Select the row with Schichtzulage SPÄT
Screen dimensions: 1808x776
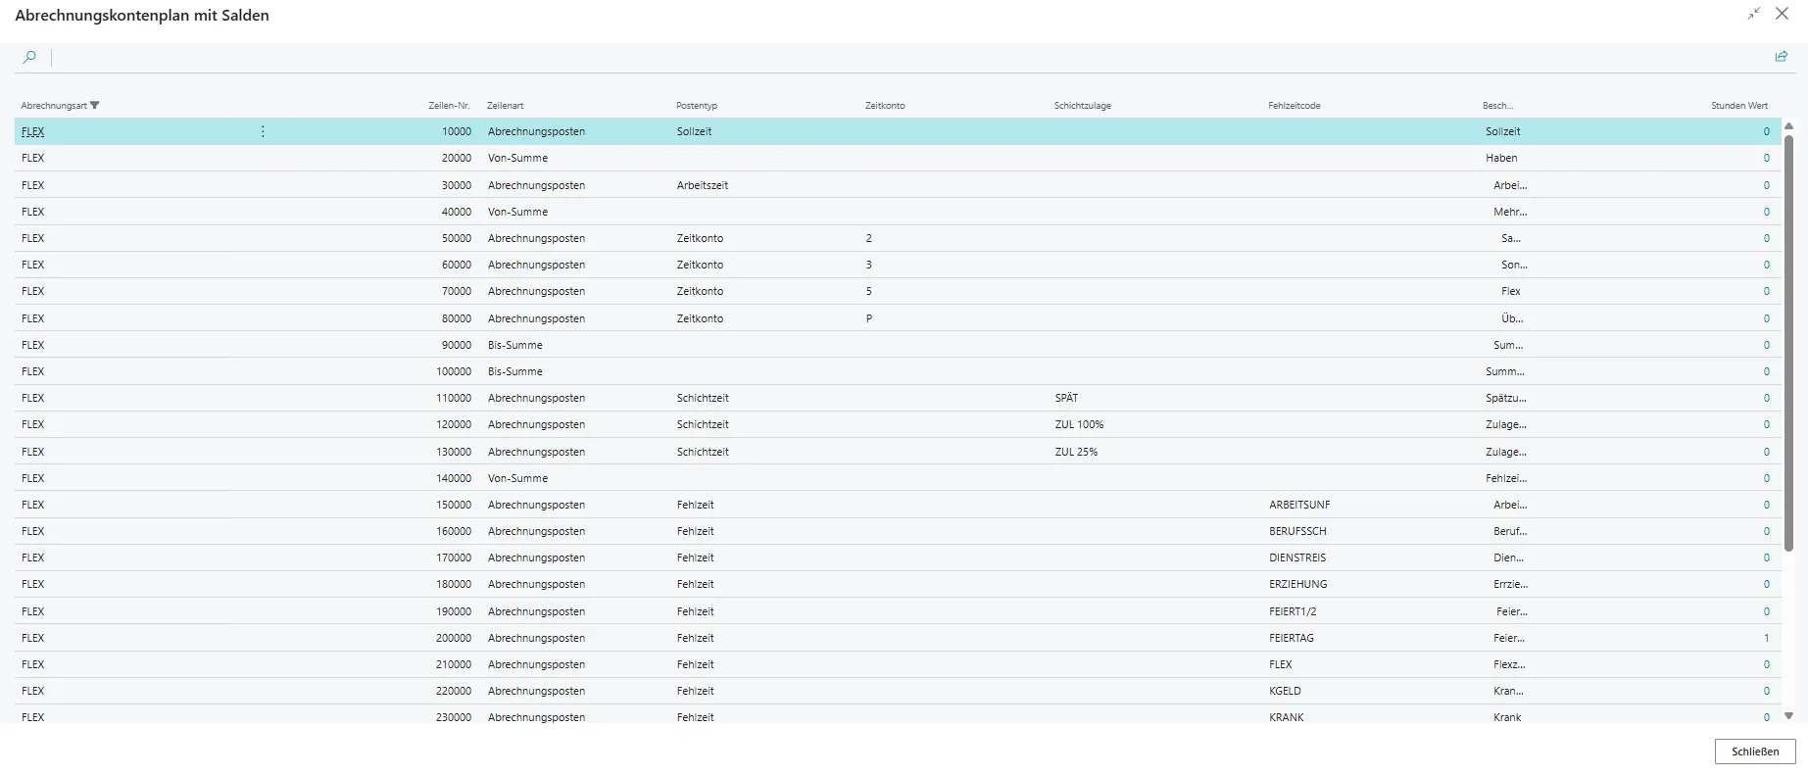tap(1066, 398)
